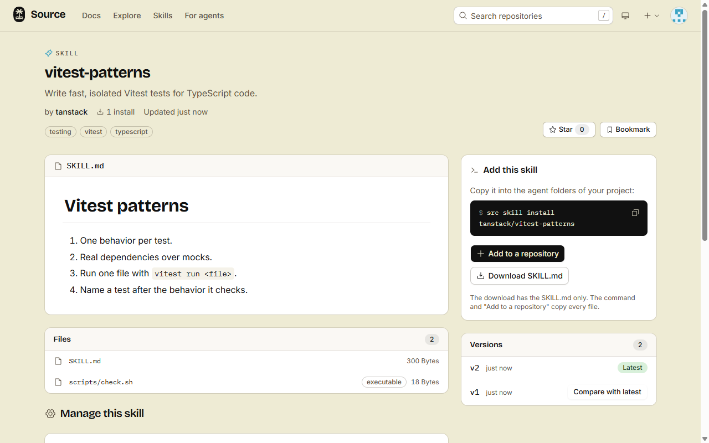Click the SKILL.md file icon in Files list
Screen dimensions: 709x443
point(58,361)
